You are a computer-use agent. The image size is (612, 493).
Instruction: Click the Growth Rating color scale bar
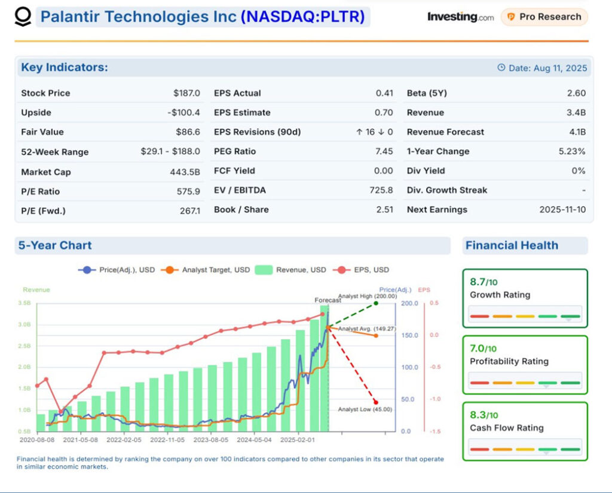525,316
